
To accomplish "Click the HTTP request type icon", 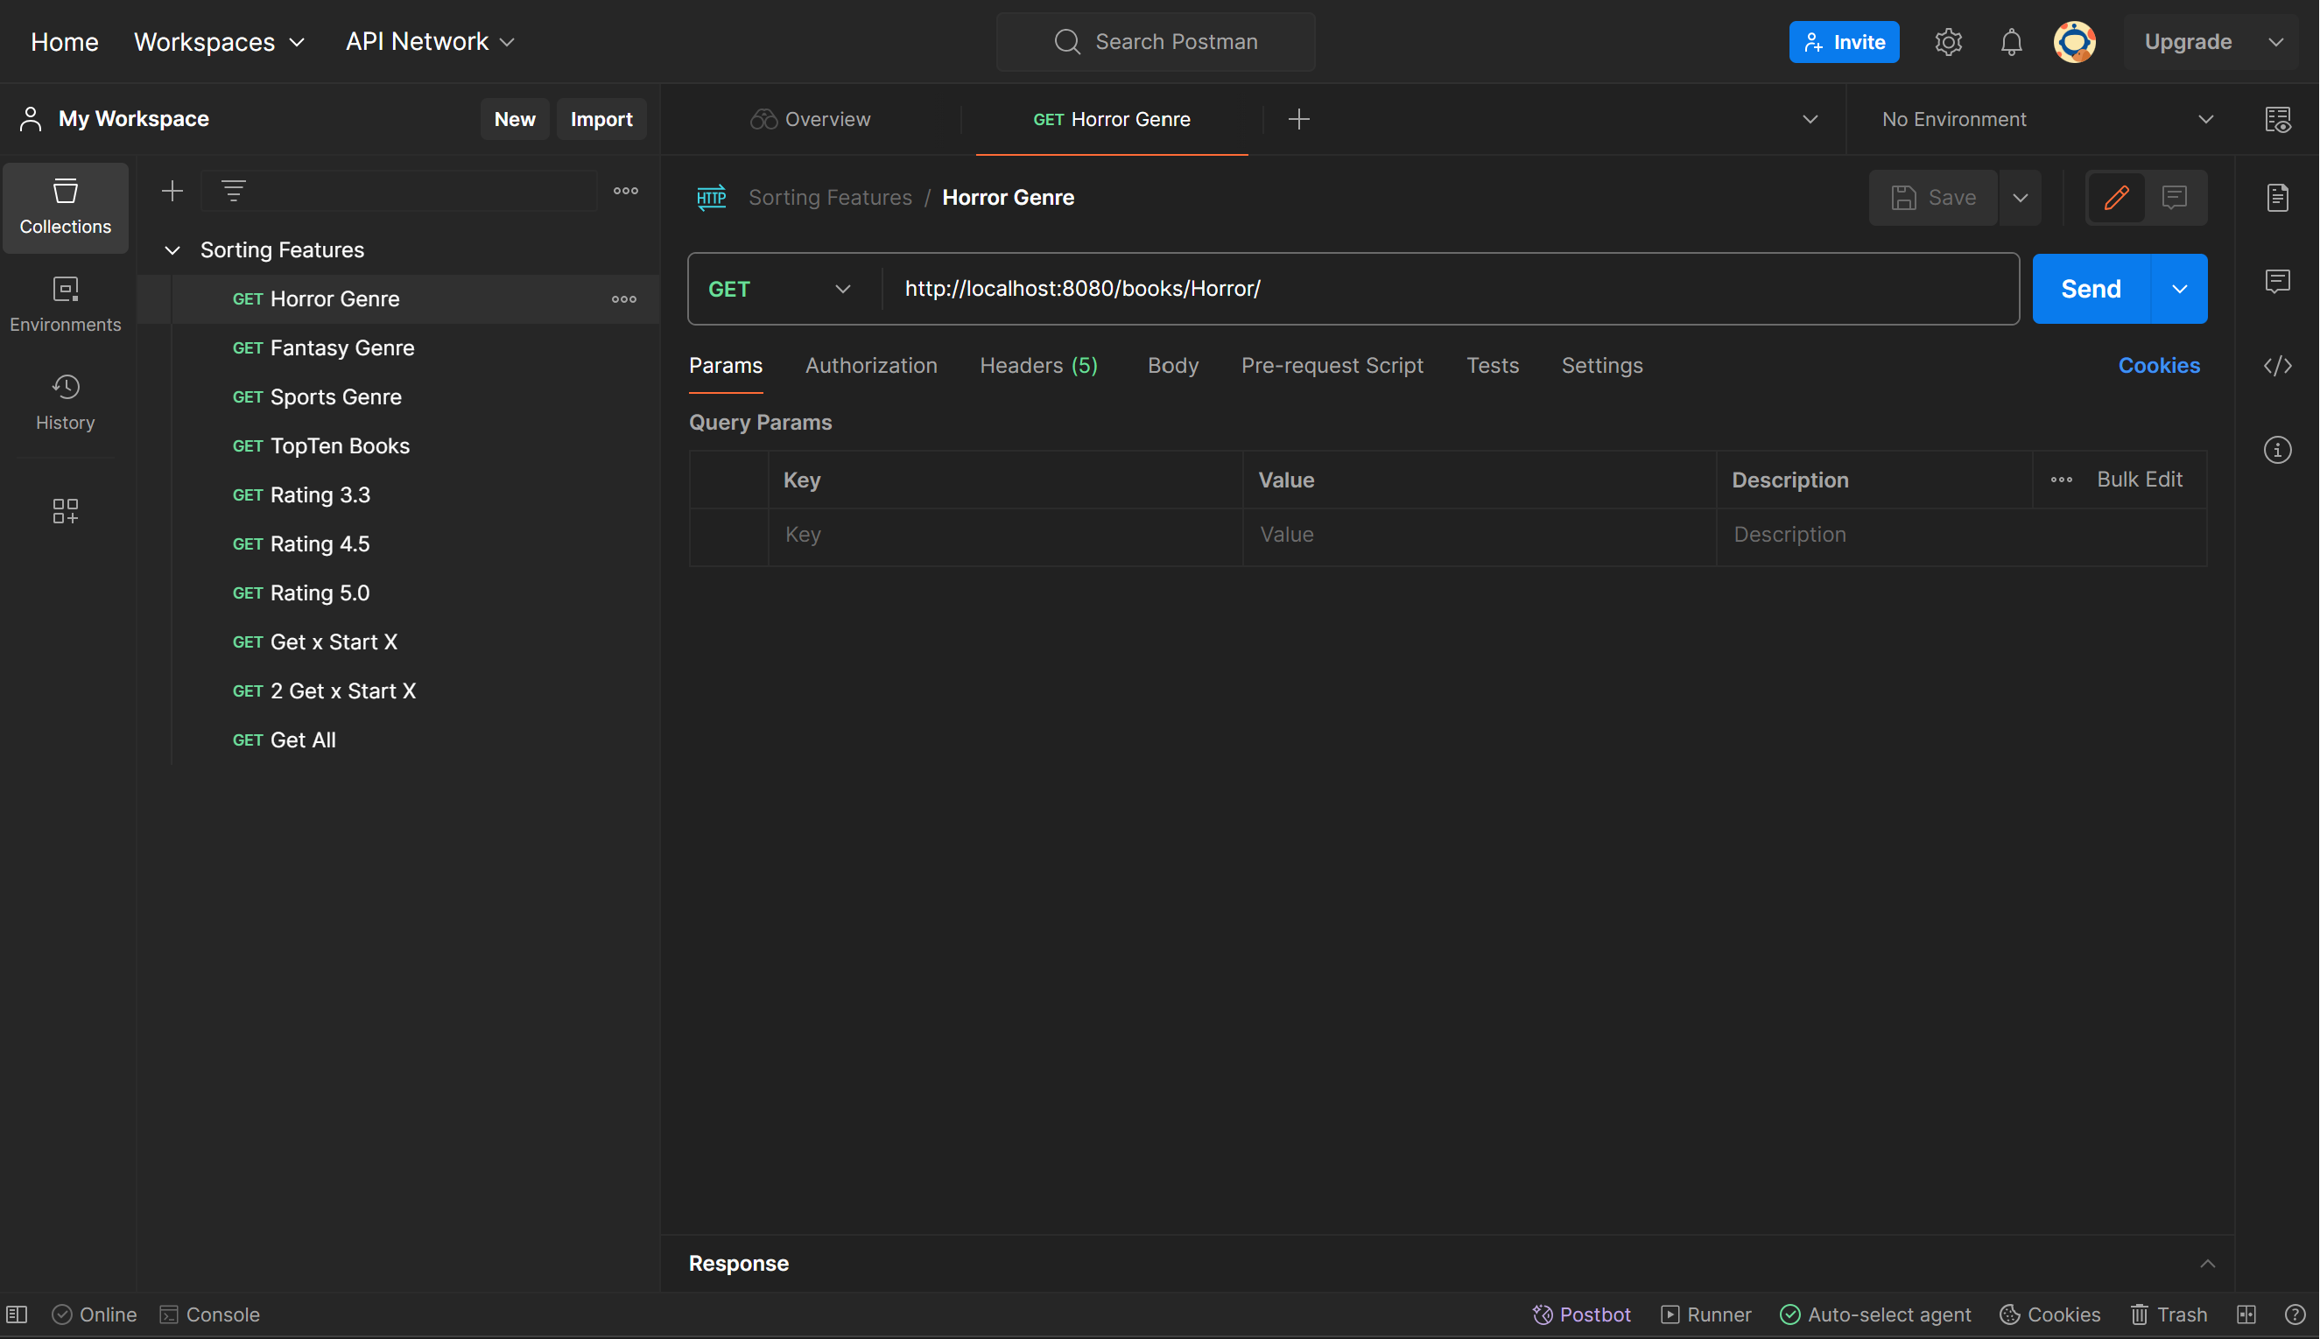I will [711, 198].
